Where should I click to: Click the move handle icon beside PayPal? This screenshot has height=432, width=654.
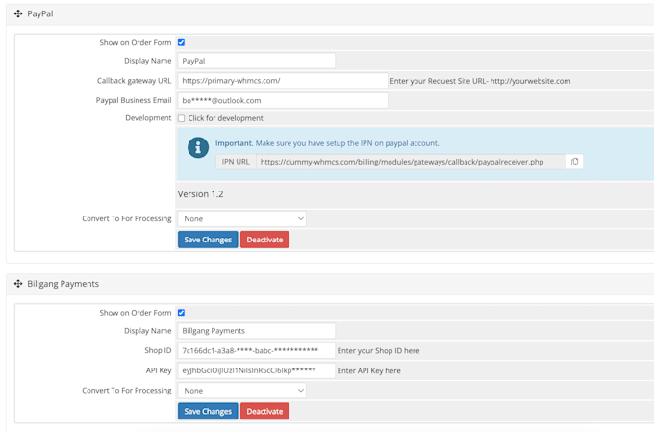click(x=18, y=13)
